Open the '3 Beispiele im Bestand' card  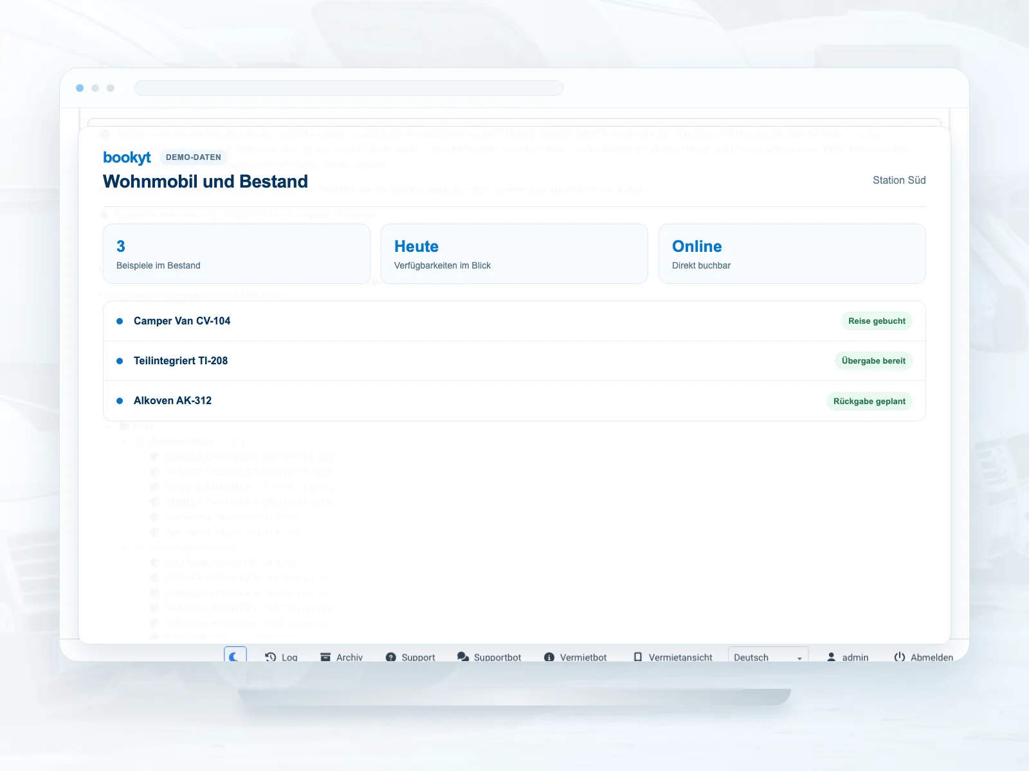(x=237, y=254)
